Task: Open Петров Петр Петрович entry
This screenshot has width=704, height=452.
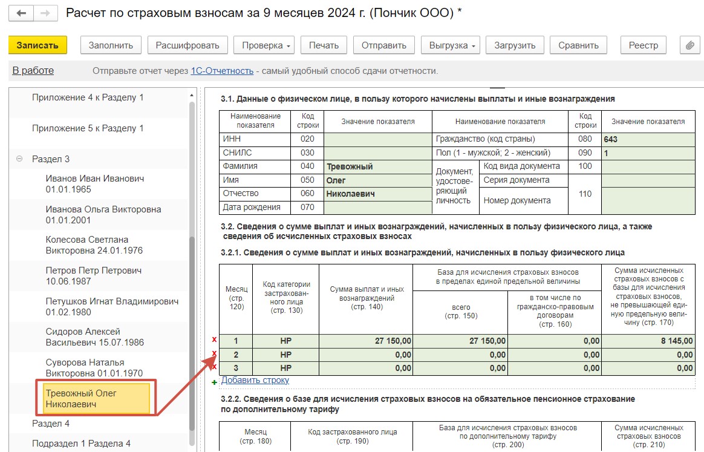Action: [x=93, y=276]
